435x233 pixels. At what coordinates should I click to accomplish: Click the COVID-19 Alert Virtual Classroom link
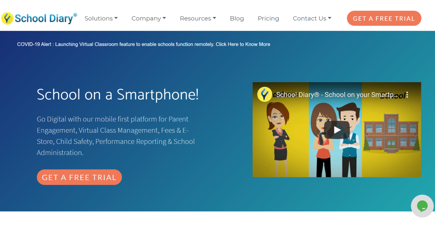[143, 44]
